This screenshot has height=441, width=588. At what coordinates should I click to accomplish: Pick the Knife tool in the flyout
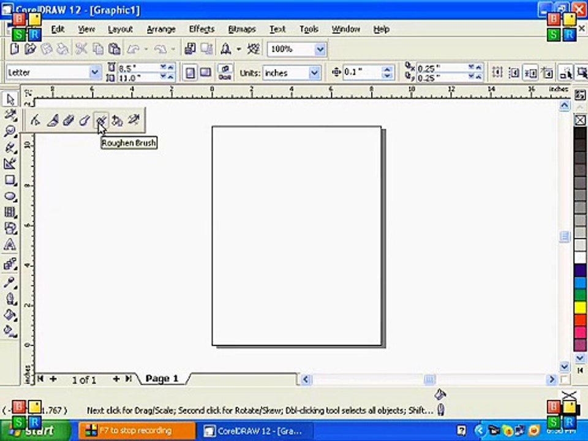pos(53,120)
